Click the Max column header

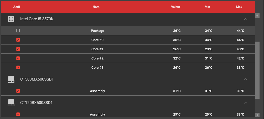(x=239, y=7)
